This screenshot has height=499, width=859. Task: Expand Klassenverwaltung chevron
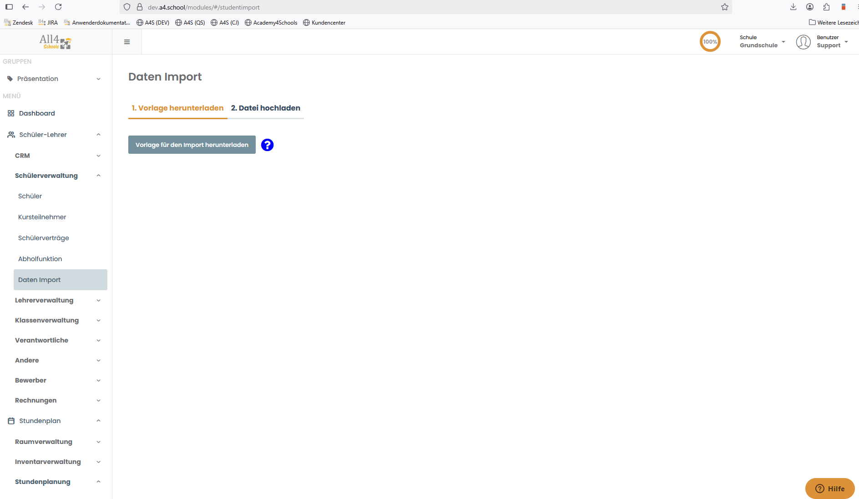pyautogui.click(x=98, y=320)
